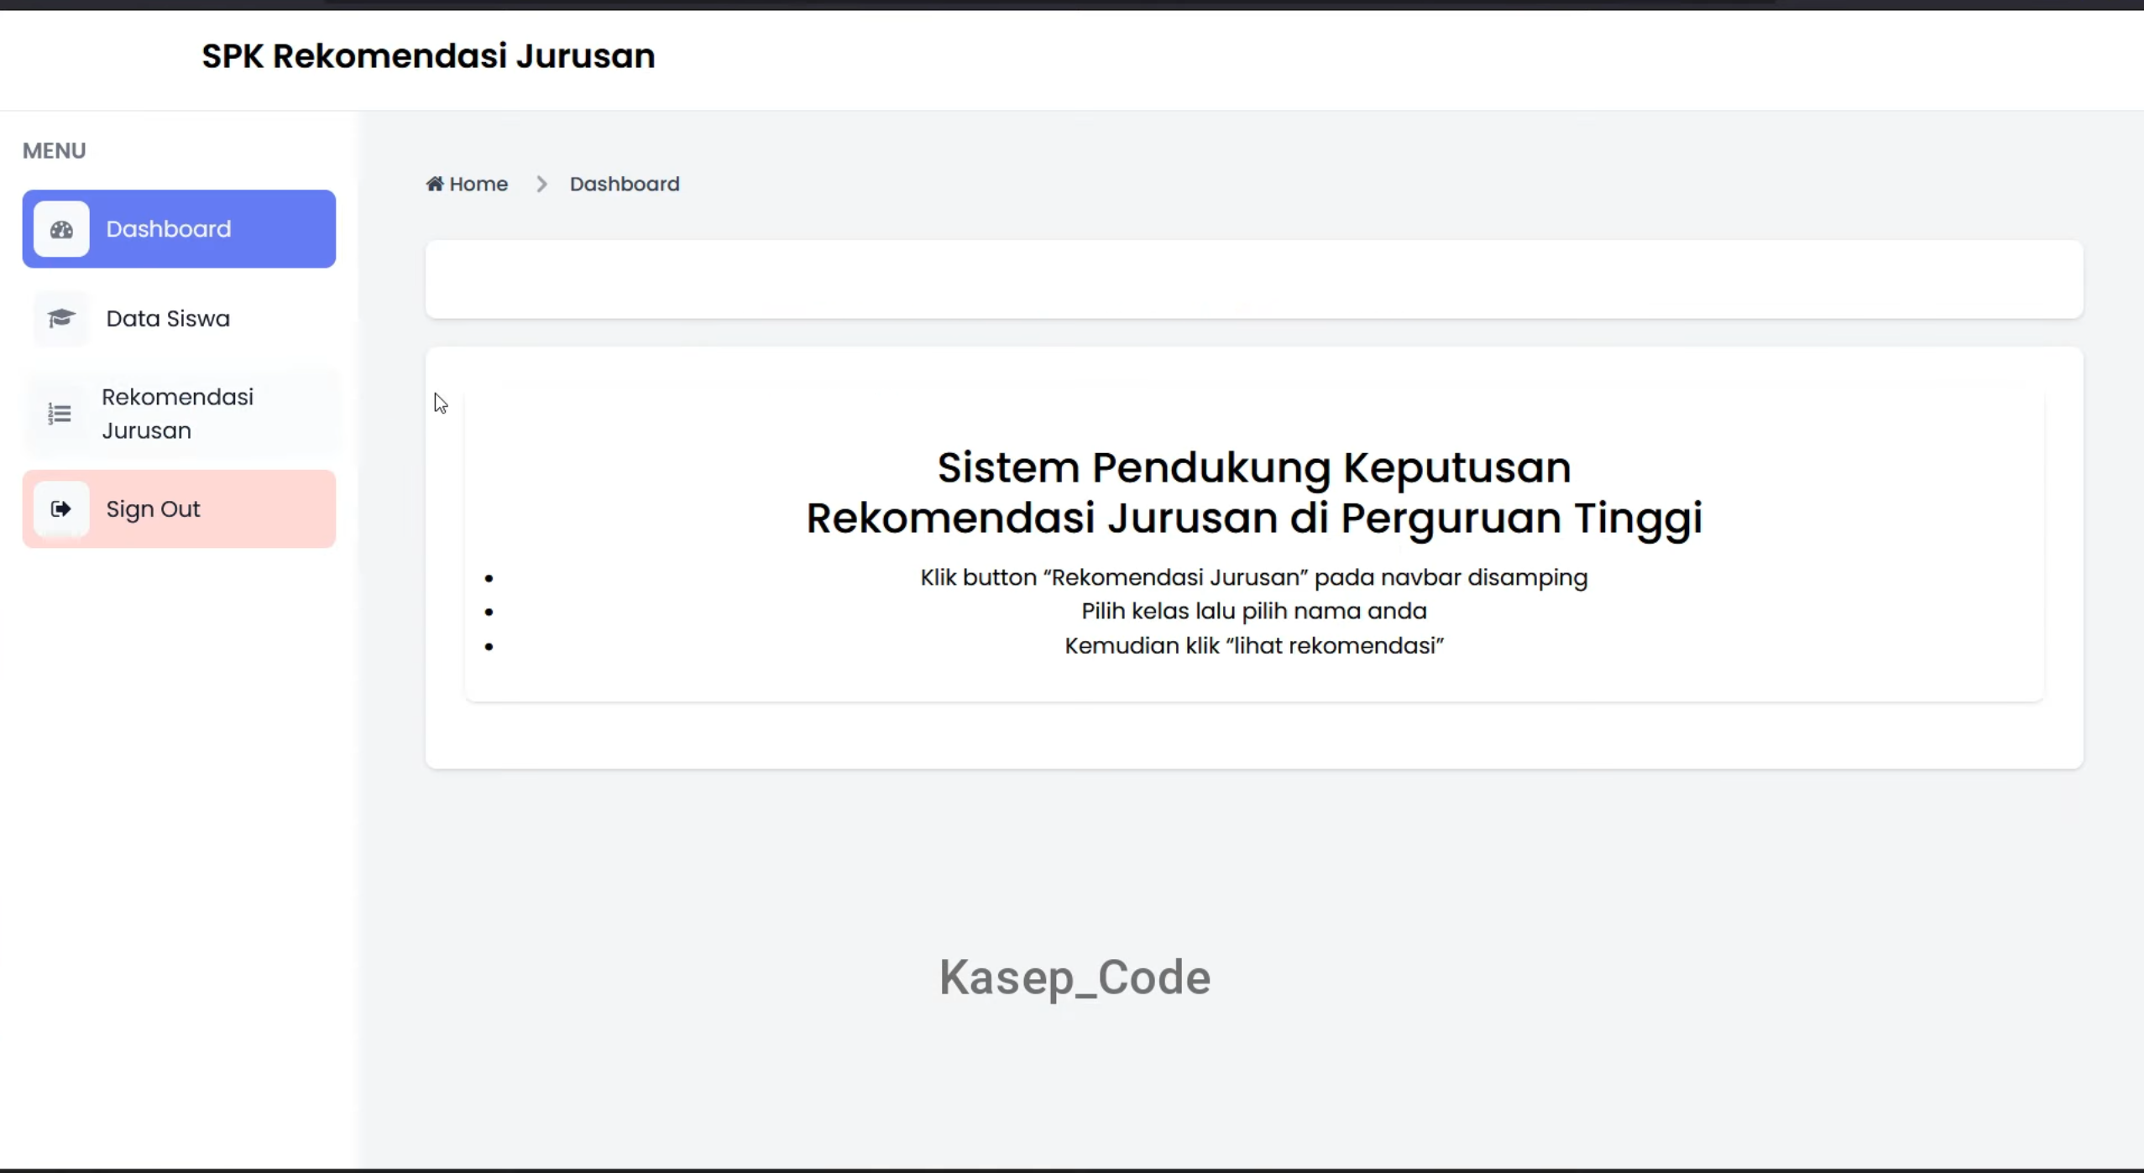
Task: Click instruction "Pilih kelas lalu pilih nama anda"
Action: pyautogui.click(x=1254, y=611)
